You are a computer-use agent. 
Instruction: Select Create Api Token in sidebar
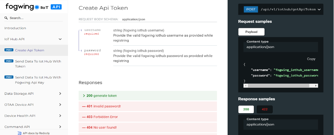34,50
